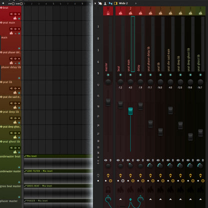Image resolution: width=208 pixels, height=208 pixels.
Task: Enable the SLIDE checkbox in the playlist
Action: [21, 3]
